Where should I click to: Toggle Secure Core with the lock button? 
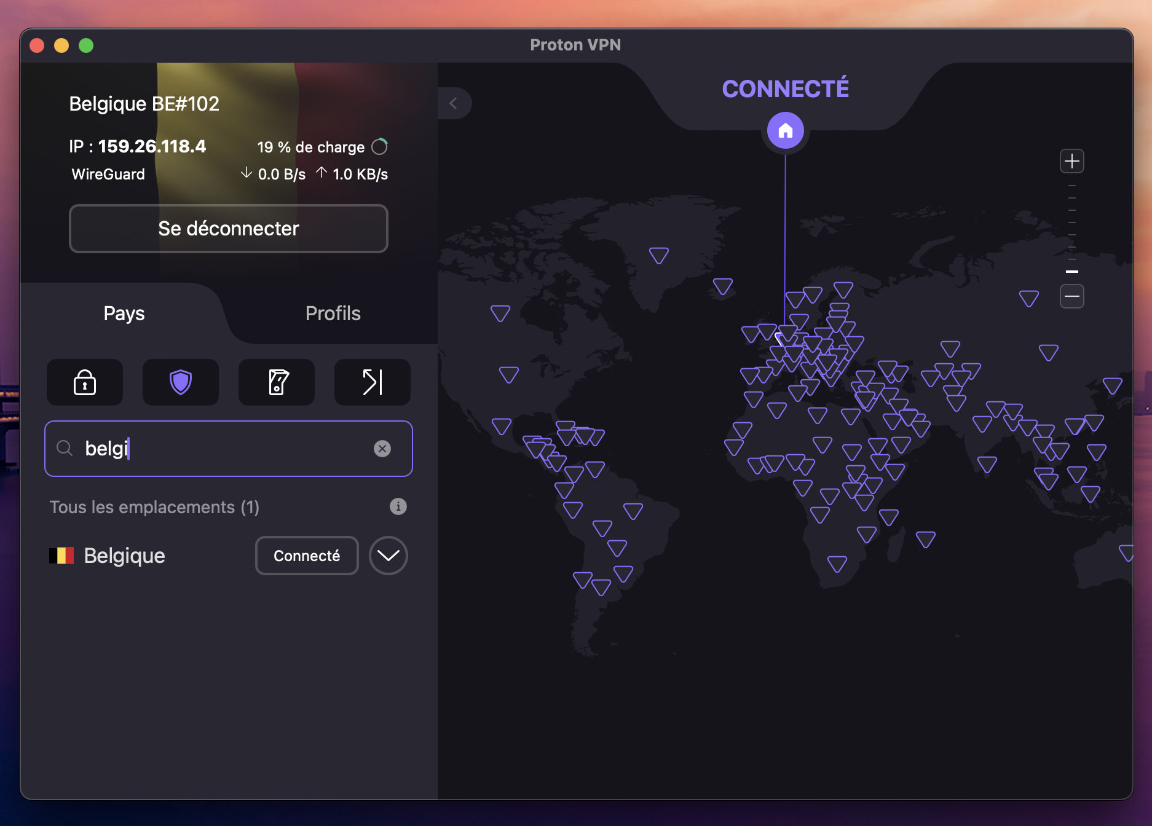[85, 382]
